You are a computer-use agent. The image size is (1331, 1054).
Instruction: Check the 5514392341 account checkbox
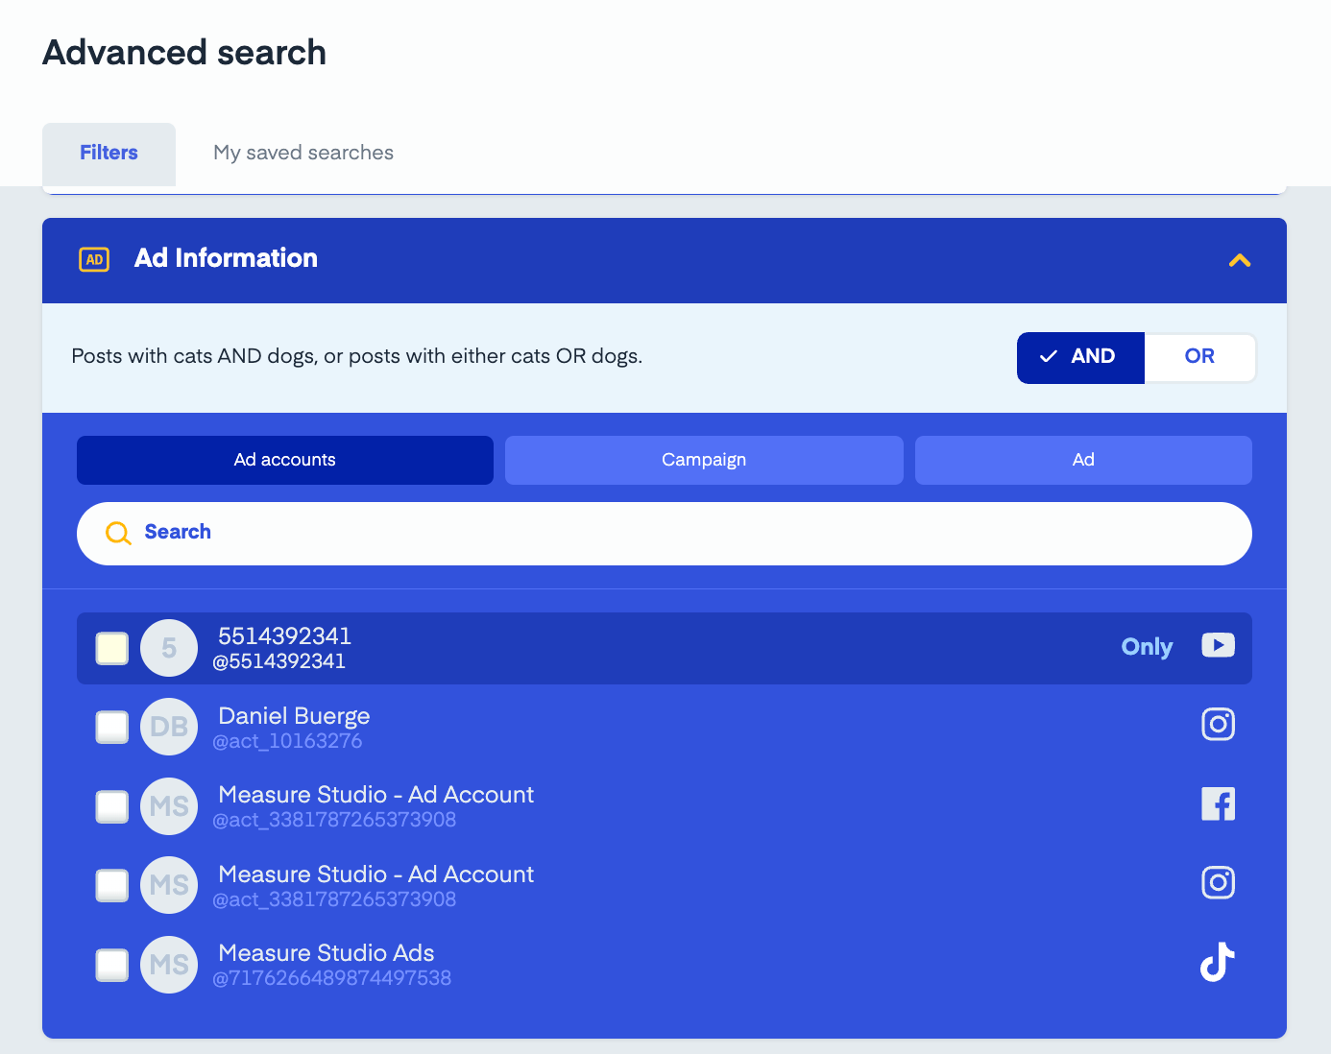pos(112,648)
